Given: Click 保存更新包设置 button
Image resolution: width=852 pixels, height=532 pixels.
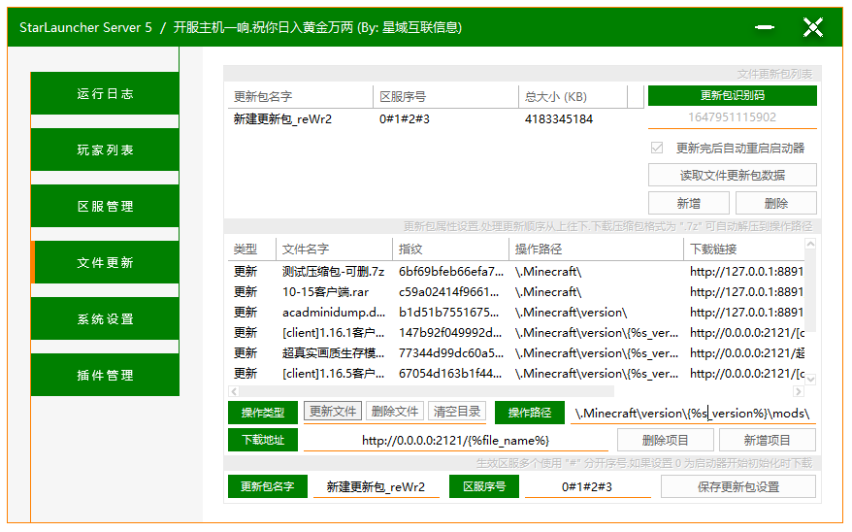Looking at the screenshot, I should point(738,487).
